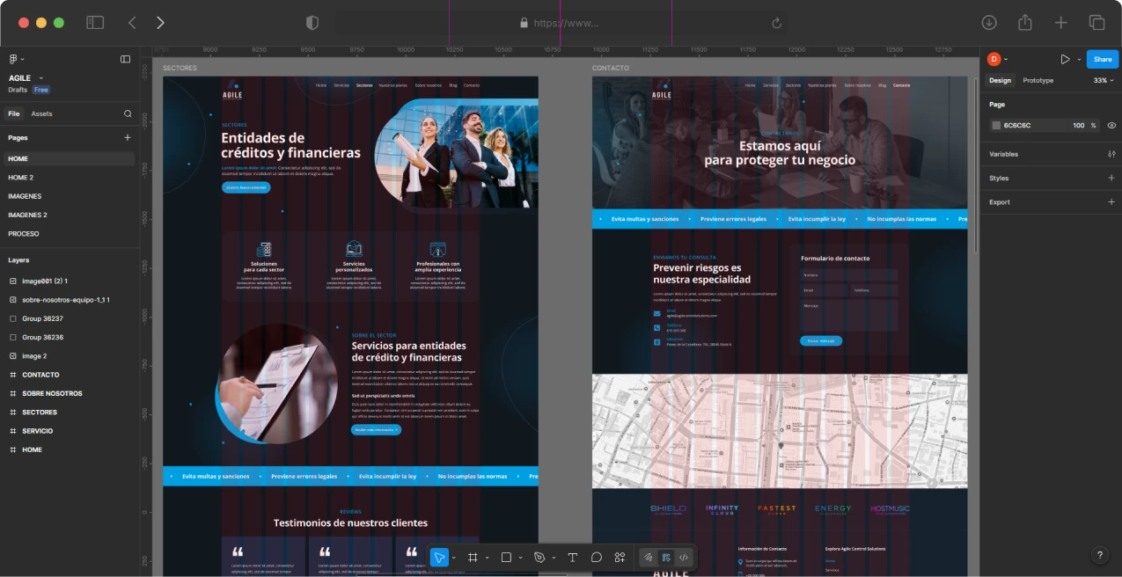The height and width of the screenshot is (577, 1122).
Task: Select the Rectangle shape tool
Action: pos(506,558)
